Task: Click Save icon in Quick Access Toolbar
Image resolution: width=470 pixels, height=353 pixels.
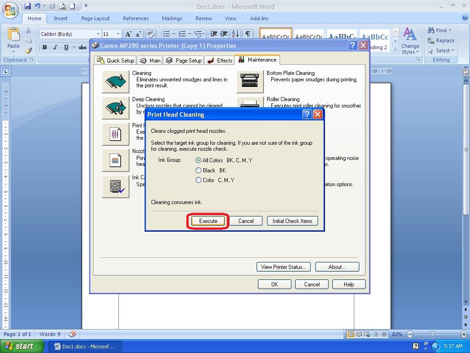Action: (28, 6)
